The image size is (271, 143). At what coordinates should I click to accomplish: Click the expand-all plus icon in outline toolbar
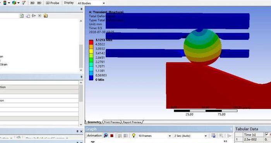click(x=39, y=16)
